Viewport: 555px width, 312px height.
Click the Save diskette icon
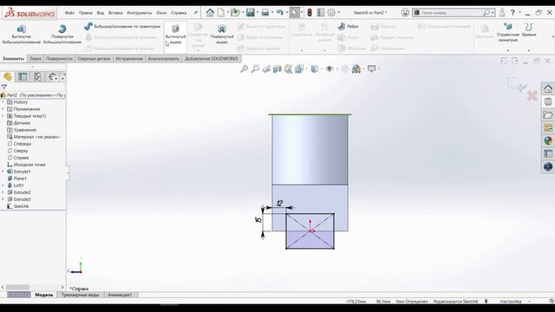pos(251,13)
